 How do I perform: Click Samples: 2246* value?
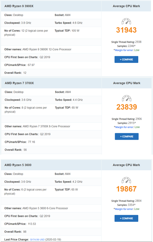(126, 46)
